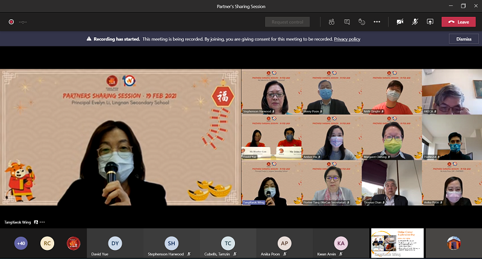Leave the meeting
This screenshot has width=482, height=259.
(459, 22)
